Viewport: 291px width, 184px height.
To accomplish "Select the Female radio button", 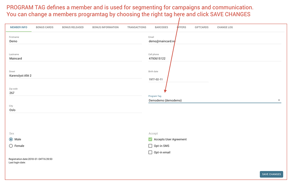I will (11, 146).
